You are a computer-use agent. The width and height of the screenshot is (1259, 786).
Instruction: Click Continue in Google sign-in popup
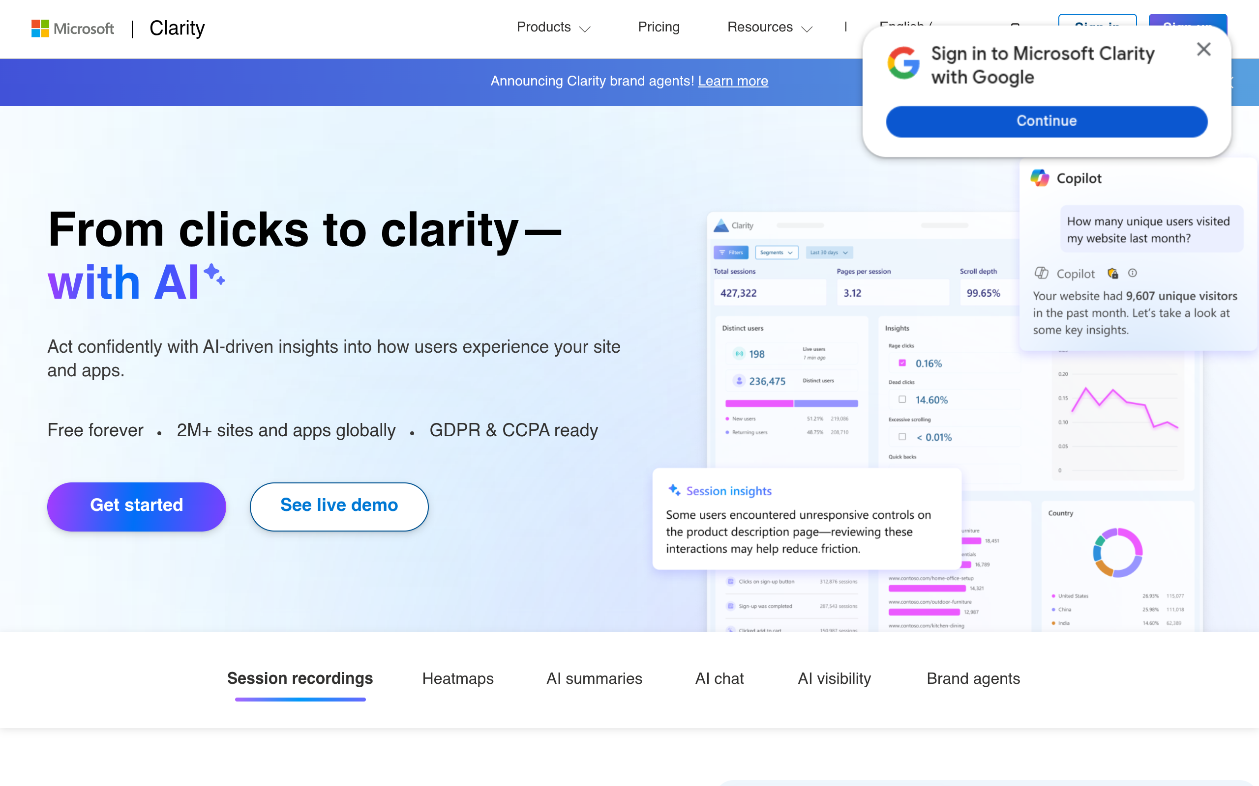click(1046, 121)
